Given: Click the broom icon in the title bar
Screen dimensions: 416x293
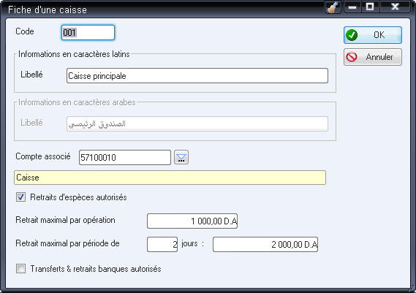Looking at the screenshot, I should [333, 7].
